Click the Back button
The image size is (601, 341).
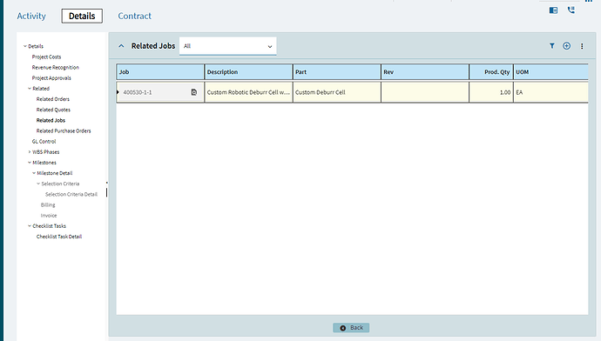tap(351, 328)
